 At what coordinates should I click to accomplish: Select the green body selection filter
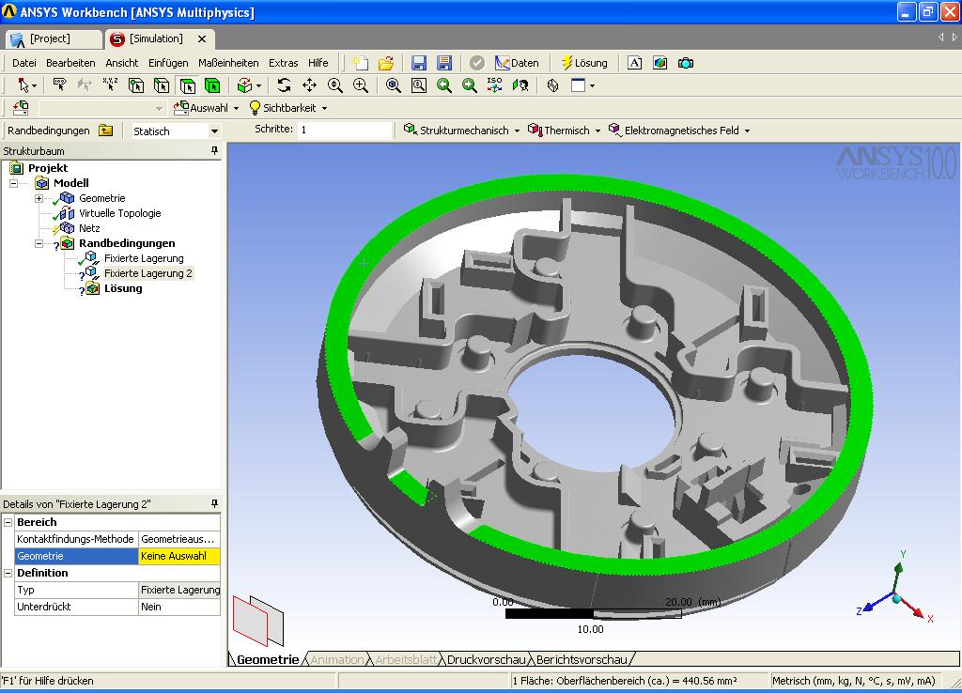pos(212,85)
